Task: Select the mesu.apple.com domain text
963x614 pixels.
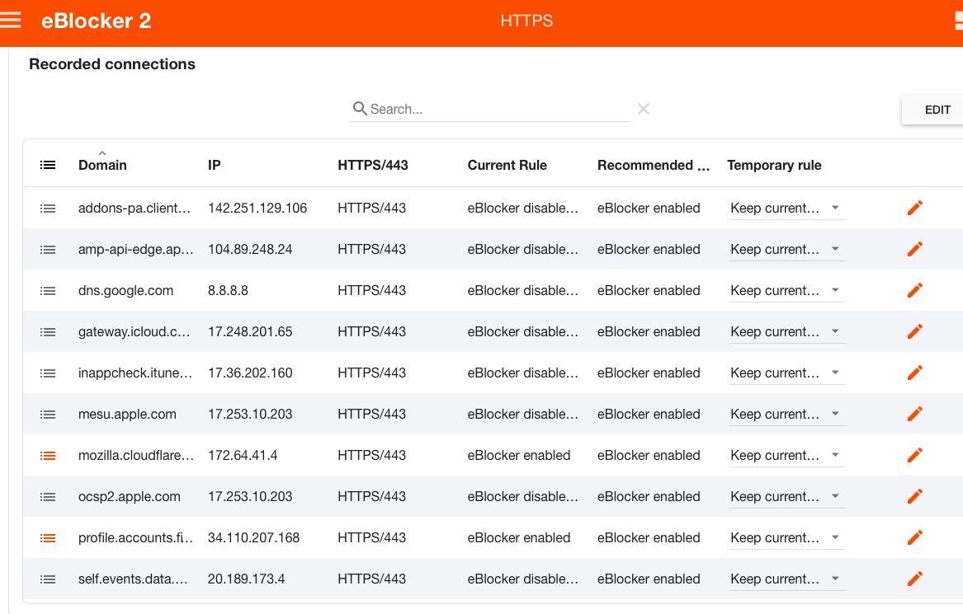Action: pos(127,415)
